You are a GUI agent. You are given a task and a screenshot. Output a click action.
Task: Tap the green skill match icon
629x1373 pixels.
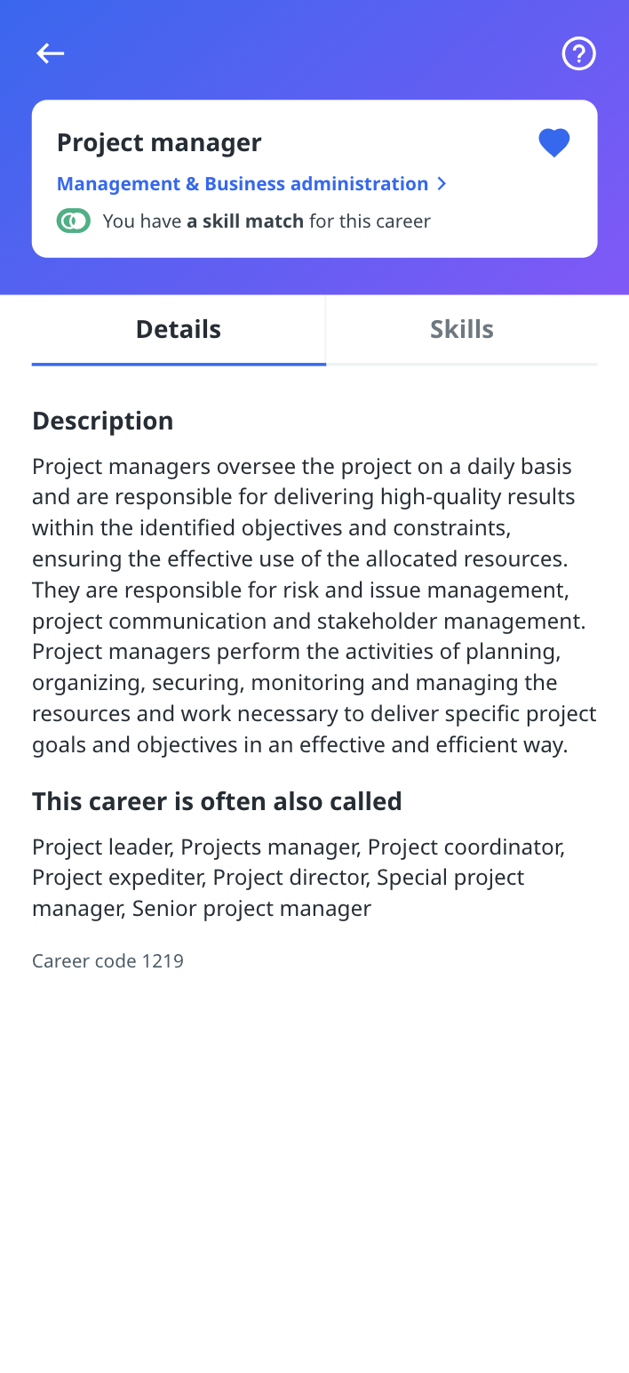click(74, 221)
